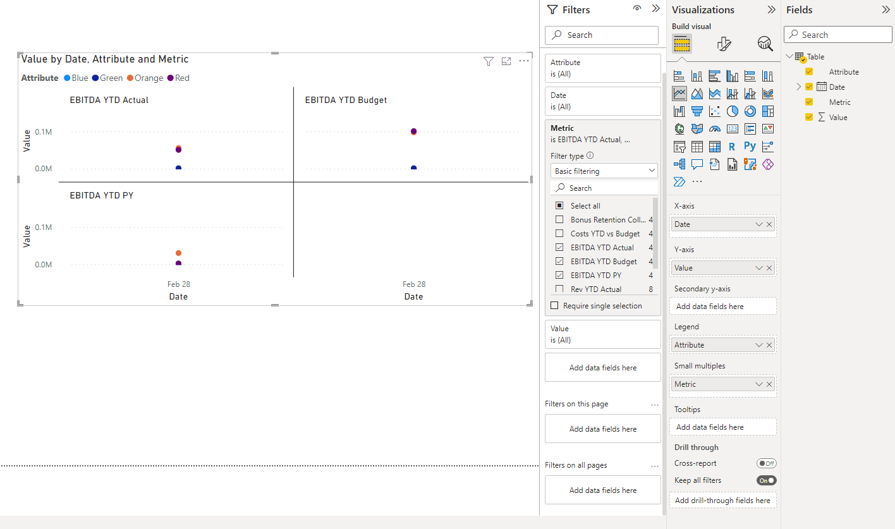Open the Filter type dropdown
This screenshot has width=895, height=529.
tap(606, 171)
